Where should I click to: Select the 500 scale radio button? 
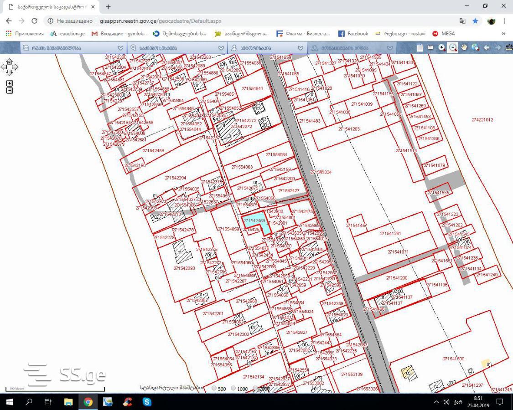(214, 389)
